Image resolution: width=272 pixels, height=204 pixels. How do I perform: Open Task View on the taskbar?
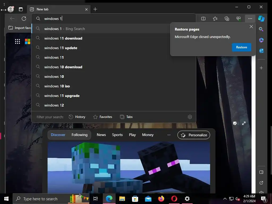click(x=96, y=199)
